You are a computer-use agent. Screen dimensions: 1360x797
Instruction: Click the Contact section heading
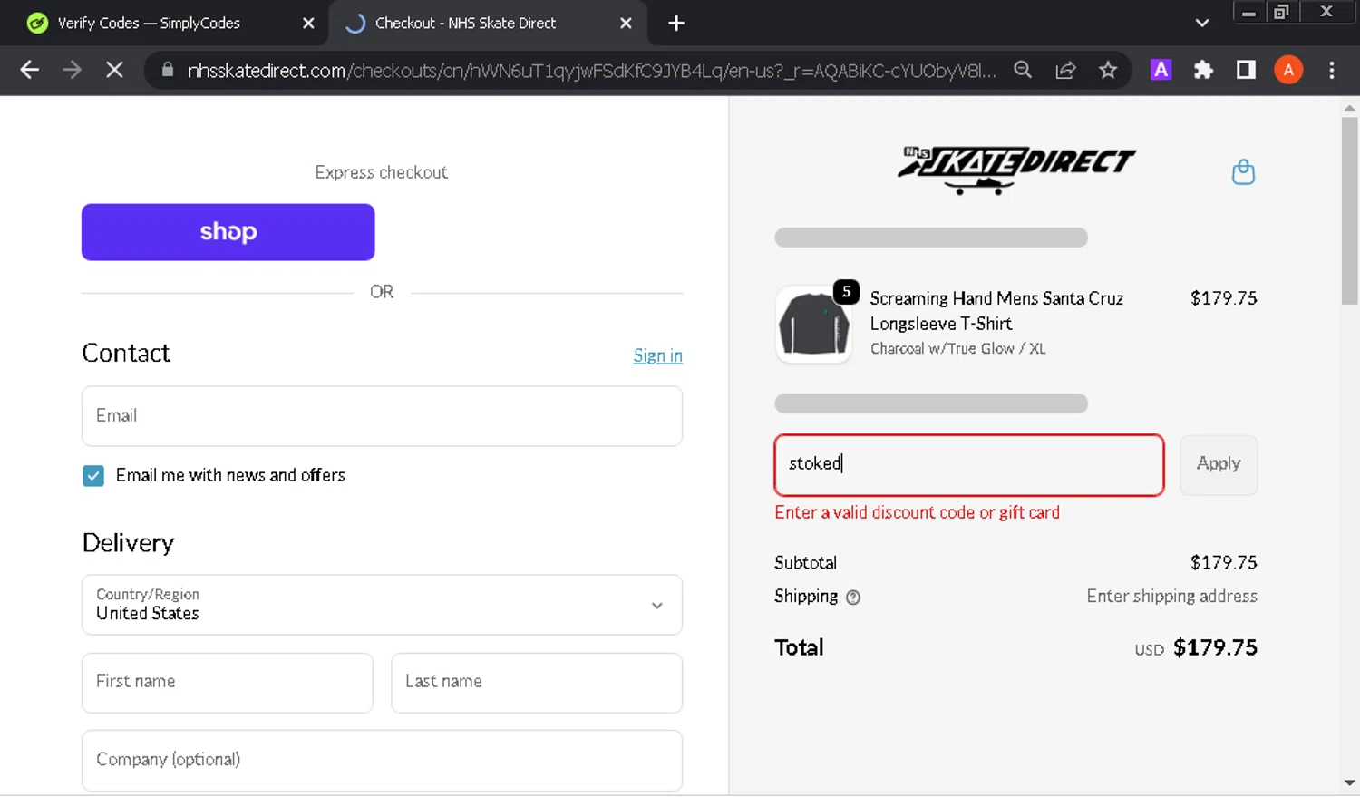coord(126,354)
